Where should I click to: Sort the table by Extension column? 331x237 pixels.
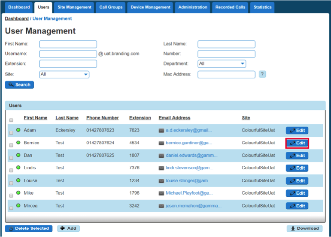[140, 118]
